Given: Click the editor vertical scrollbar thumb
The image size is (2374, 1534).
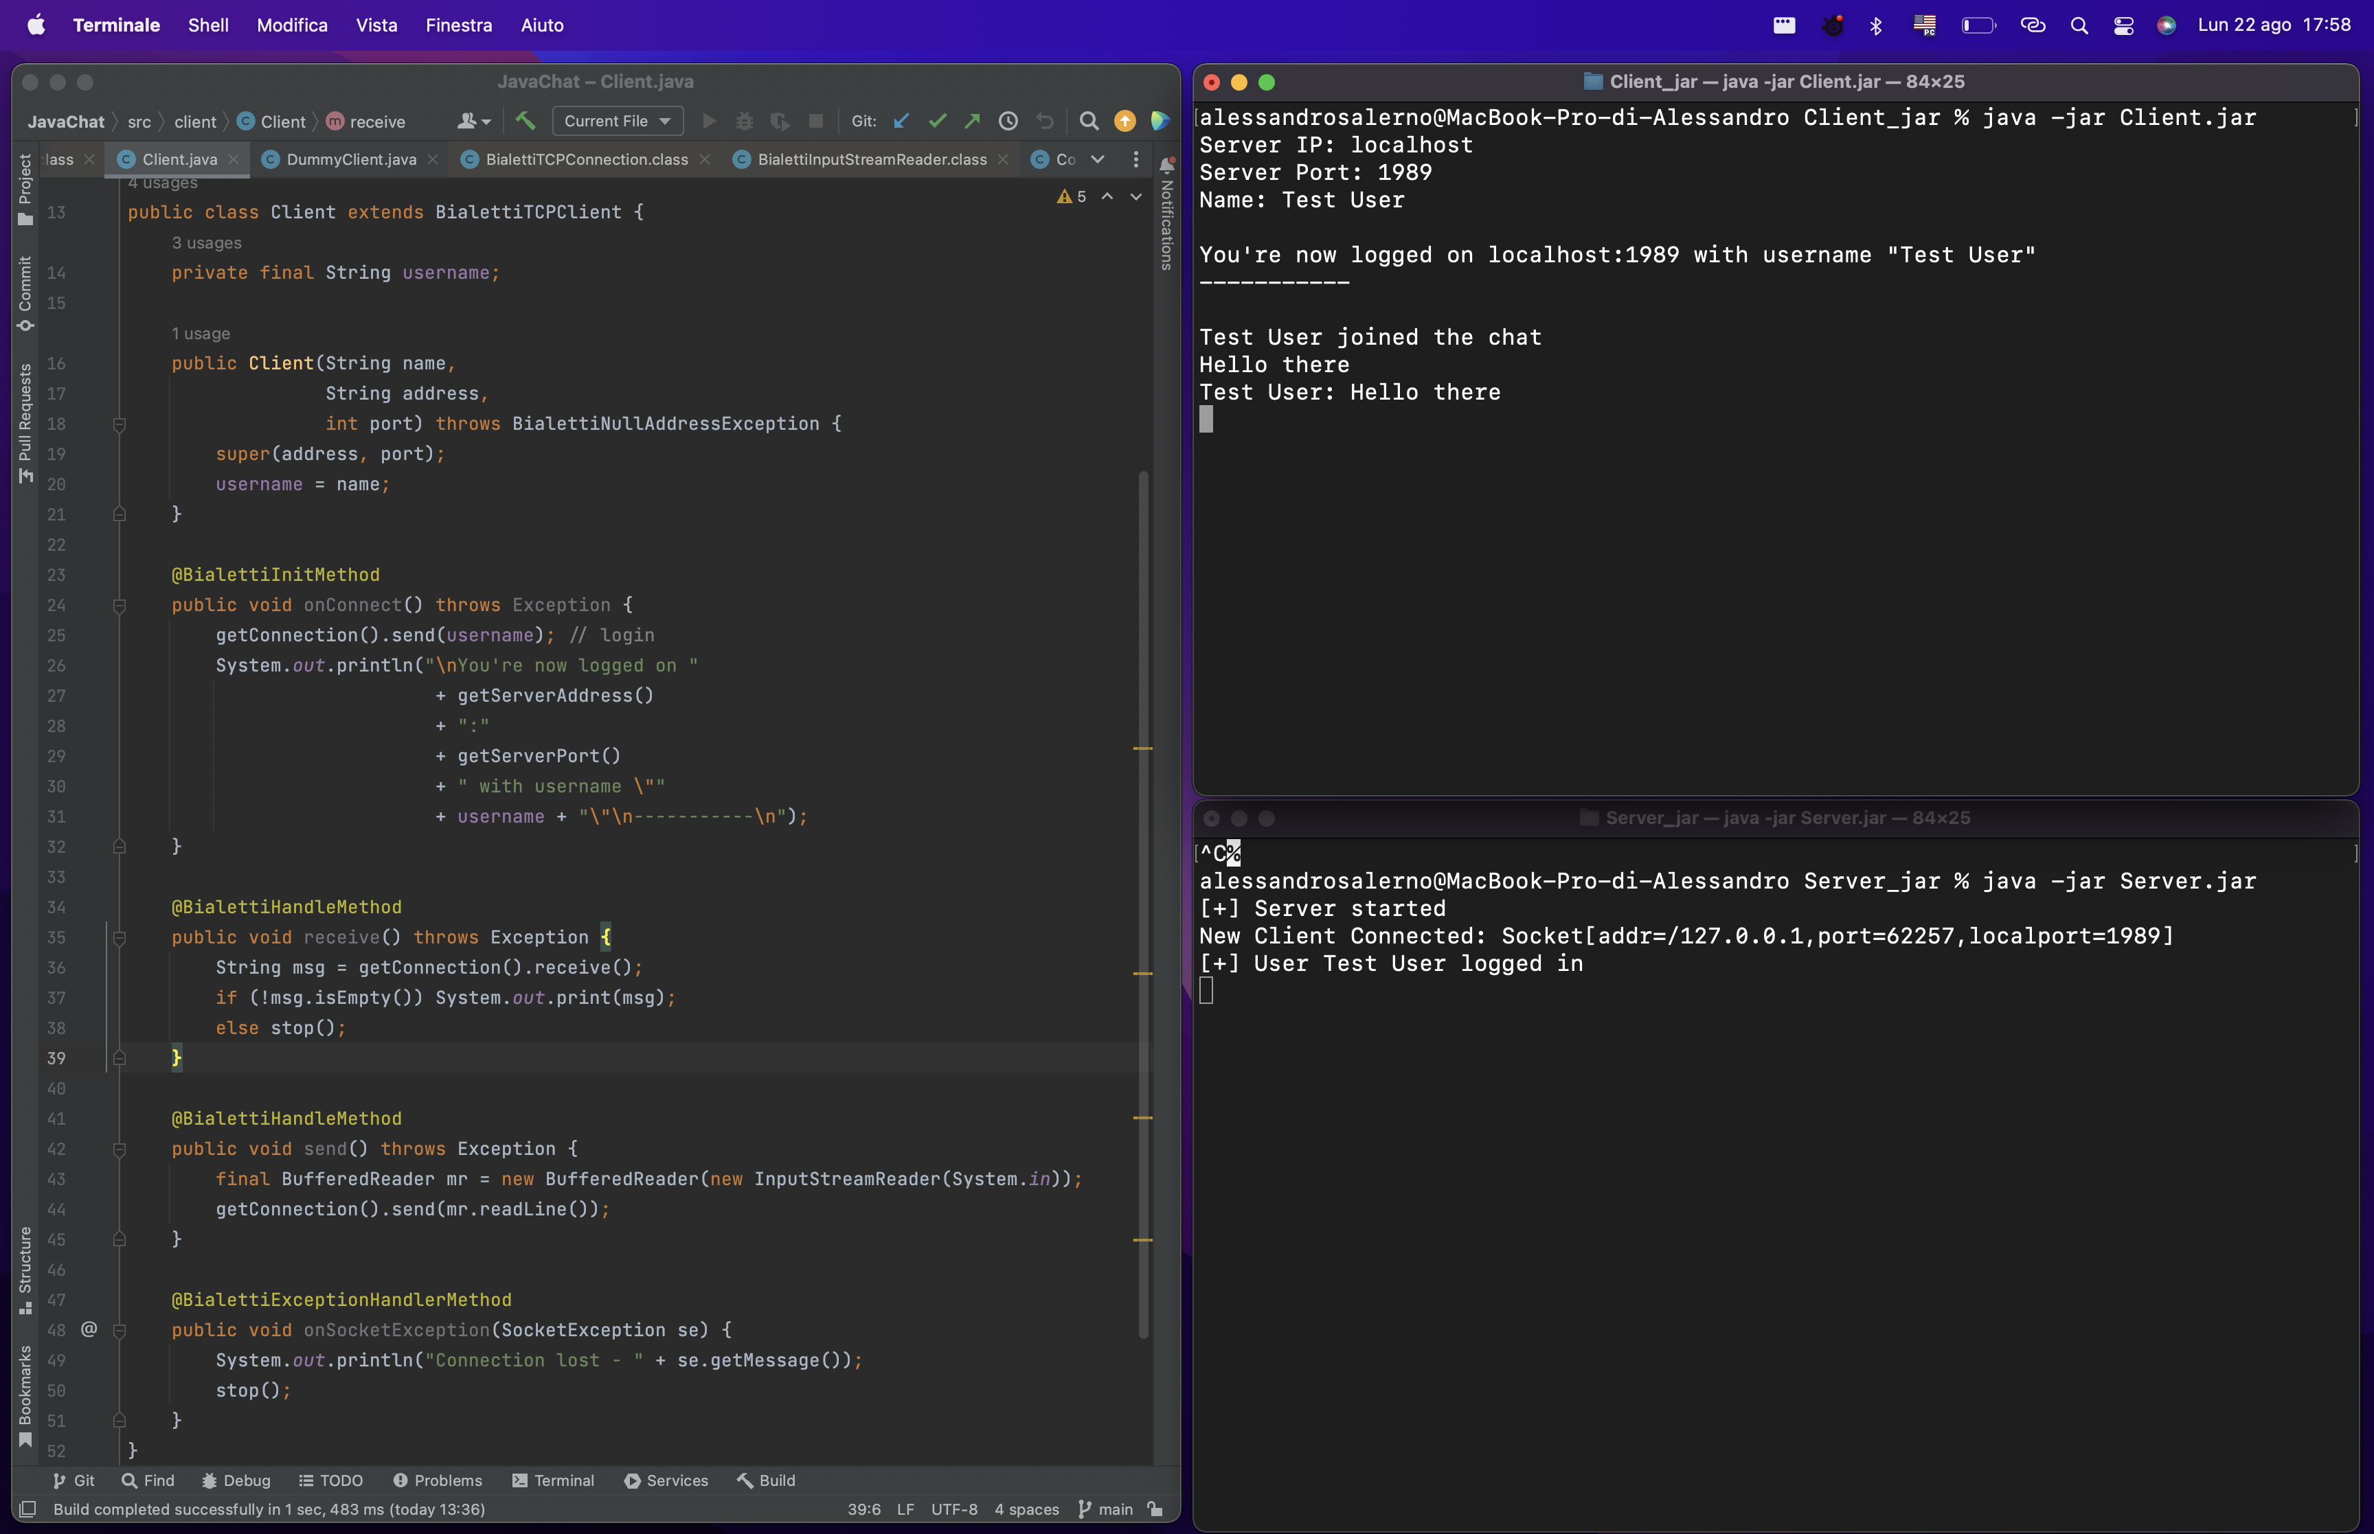Looking at the screenshot, I should (1144, 904).
